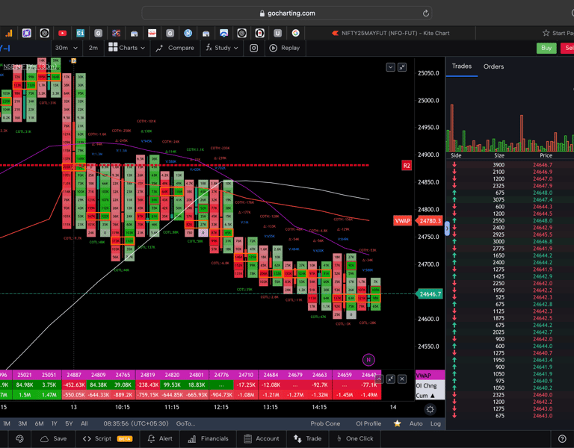This screenshot has width=574, height=448.
Task: Start bar Replay mode
Action: [285, 48]
